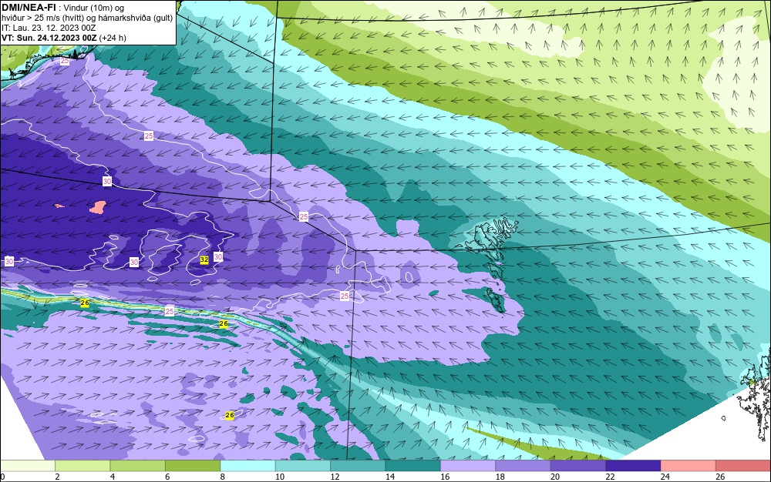
Task: Click the 6–8 m/s green legend swatch
Action: pos(193,466)
